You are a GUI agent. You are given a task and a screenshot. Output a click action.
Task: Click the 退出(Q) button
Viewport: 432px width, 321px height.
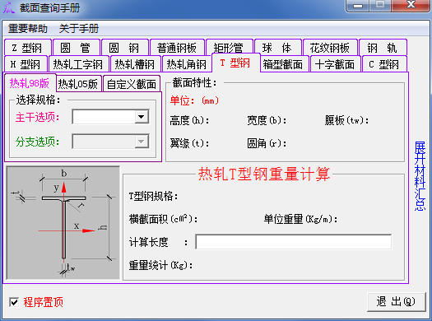coord(396,302)
